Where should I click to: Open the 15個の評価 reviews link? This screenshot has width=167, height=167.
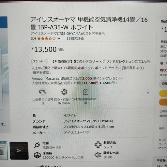(x=75, y=38)
